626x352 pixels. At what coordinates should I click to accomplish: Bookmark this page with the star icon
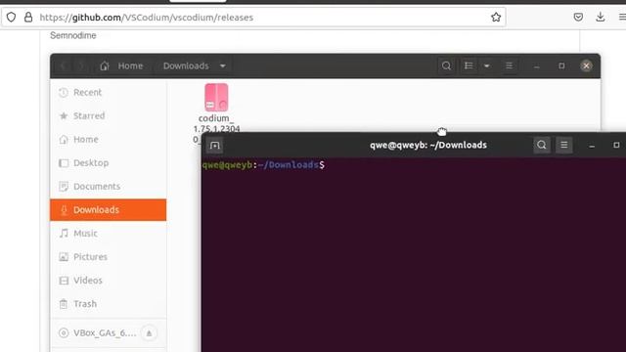click(496, 18)
